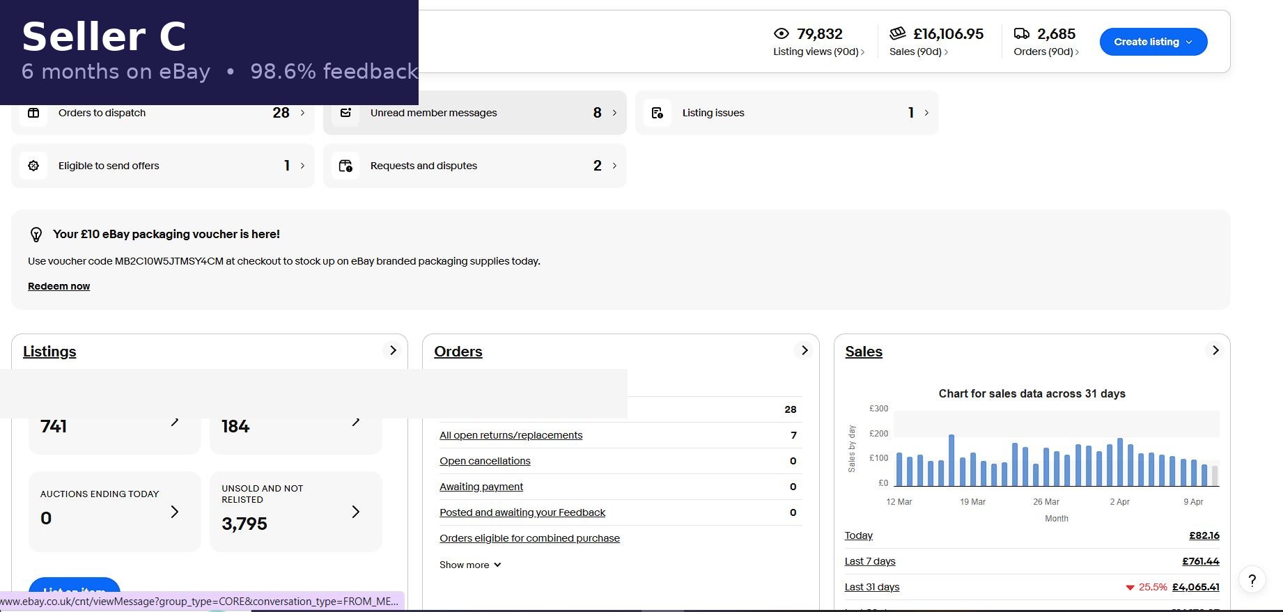Click the arrow icon on the 741 listings card

pos(175,421)
